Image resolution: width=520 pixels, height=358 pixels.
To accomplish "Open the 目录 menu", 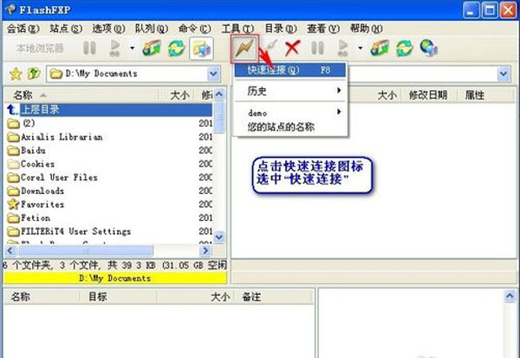I will pos(281,29).
